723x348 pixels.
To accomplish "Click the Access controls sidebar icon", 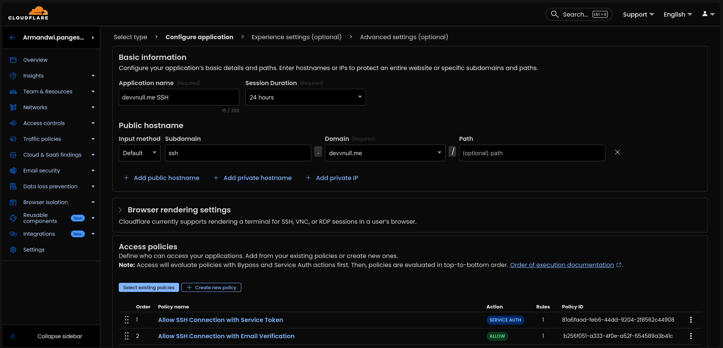I will click(x=13, y=123).
